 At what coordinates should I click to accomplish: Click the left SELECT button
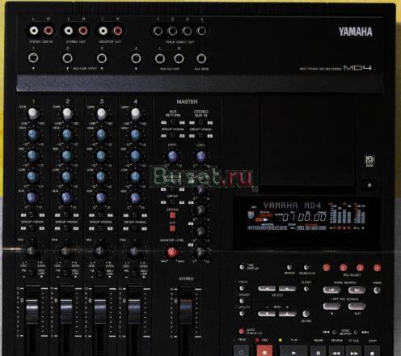point(267,289)
